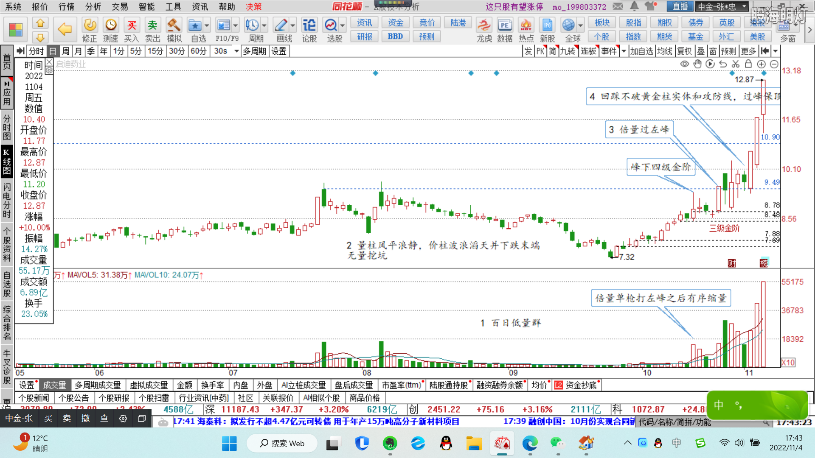Expand the 选股 dropdown arrow
The height and width of the screenshot is (458, 815).
[x=343, y=25]
